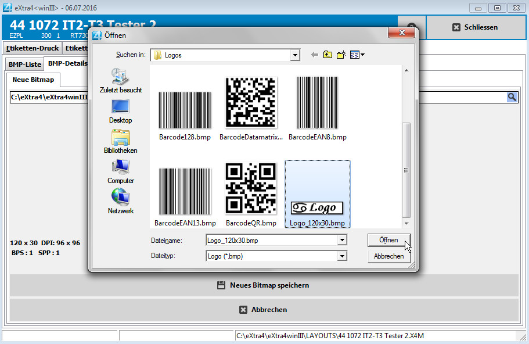The width and height of the screenshot is (529, 344).
Task: Expand the Suchen in folder dropdown
Action: [295, 55]
